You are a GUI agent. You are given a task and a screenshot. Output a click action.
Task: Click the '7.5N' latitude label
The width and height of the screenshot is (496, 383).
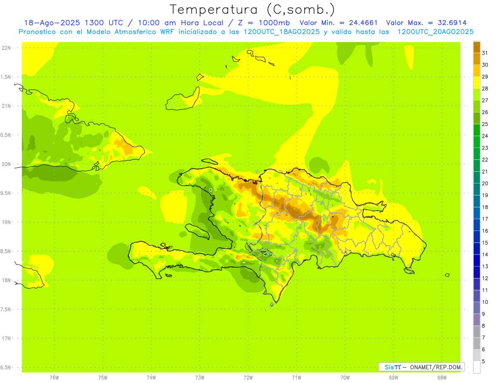pos(6,309)
